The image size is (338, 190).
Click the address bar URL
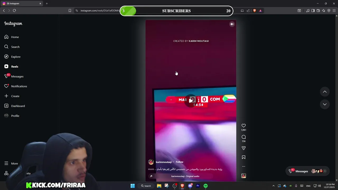pyautogui.click(x=100, y=11)
